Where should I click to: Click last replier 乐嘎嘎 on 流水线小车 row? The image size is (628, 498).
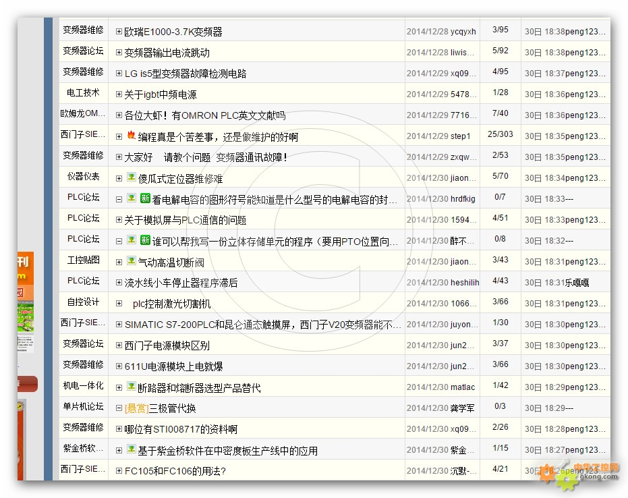point(577,283)
